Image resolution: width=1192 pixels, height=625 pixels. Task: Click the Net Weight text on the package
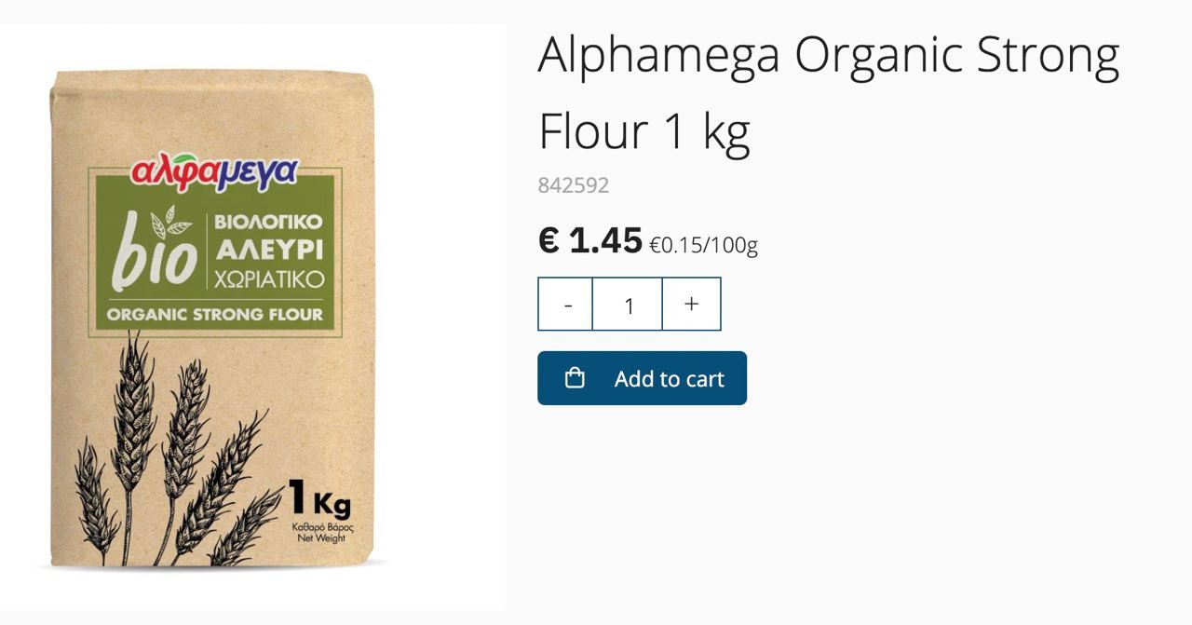coord(321,538)
